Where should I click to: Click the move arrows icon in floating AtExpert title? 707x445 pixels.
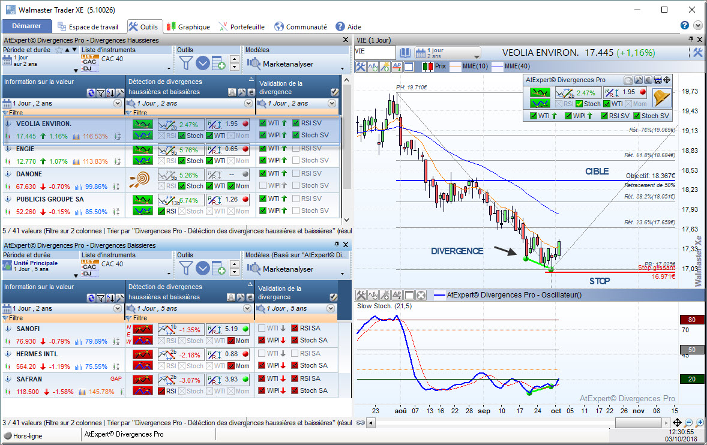pos(667,80)
